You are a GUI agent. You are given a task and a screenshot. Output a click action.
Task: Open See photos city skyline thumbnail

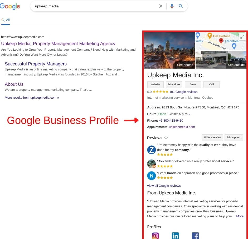(x=169, y=50)
